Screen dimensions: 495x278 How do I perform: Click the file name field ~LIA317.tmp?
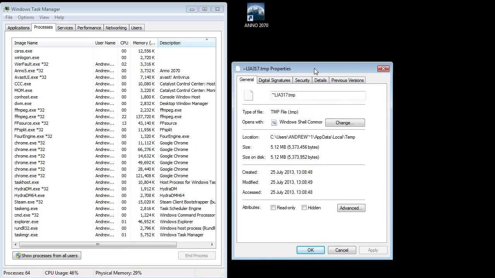click(317, 95)
